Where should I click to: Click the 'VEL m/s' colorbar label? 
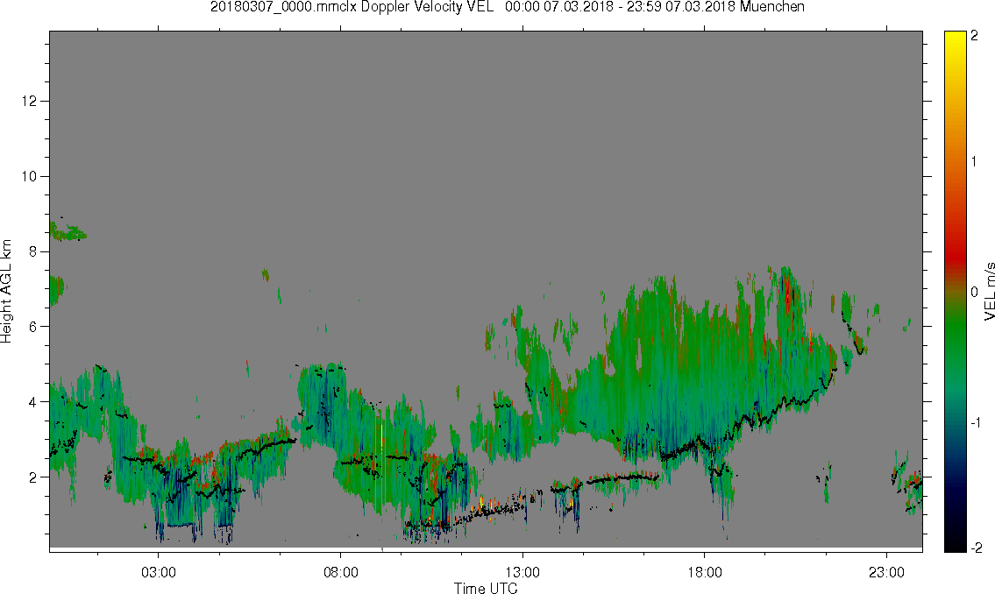[x=989, y=292]
